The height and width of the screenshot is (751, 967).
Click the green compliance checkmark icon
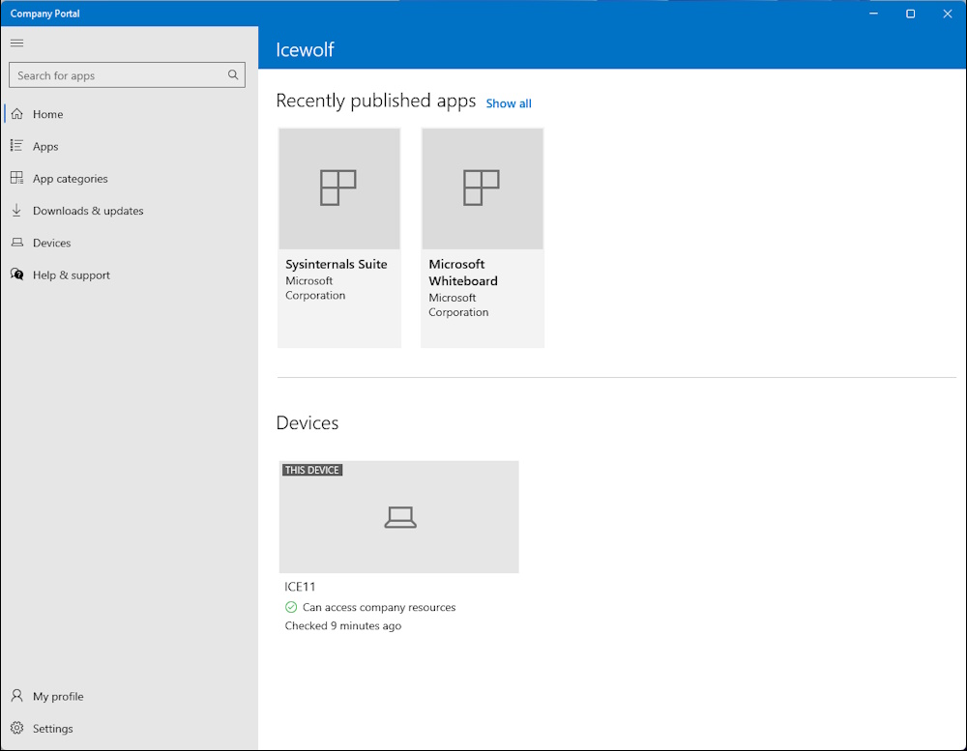[x=291, y=607]
